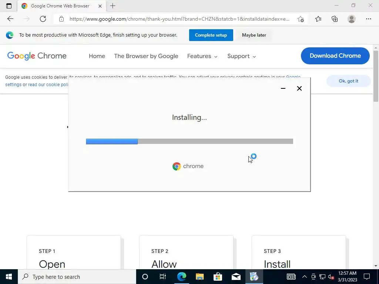The image size is (379, 284).
Task: Click the STEP 3 Install card
Action: [299, 252]
